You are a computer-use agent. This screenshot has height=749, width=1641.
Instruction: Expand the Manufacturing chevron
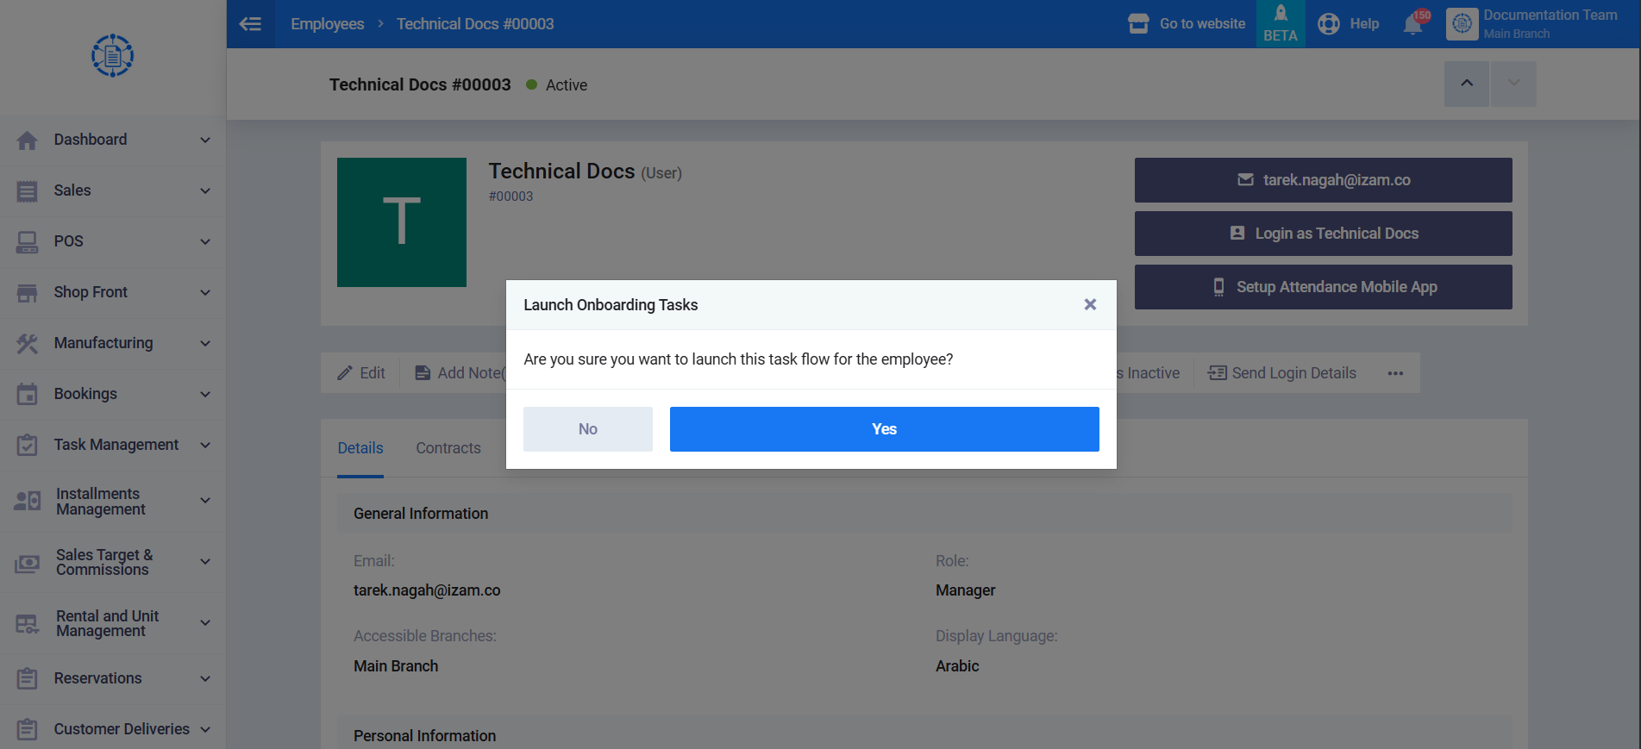coord(205,343)
